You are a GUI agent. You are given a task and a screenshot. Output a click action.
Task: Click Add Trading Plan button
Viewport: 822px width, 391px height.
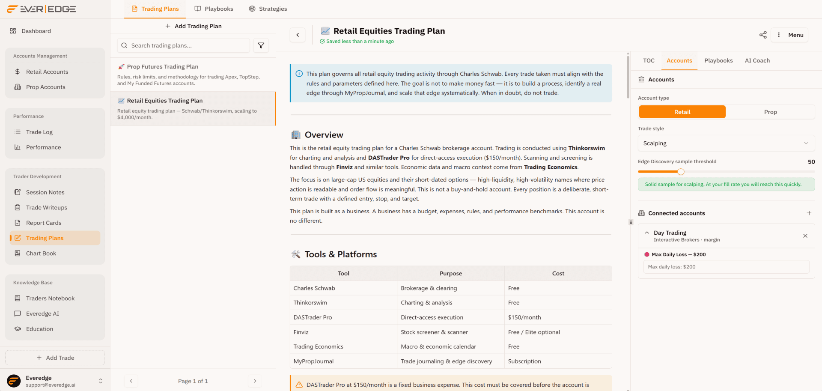(x=193, y=26)
